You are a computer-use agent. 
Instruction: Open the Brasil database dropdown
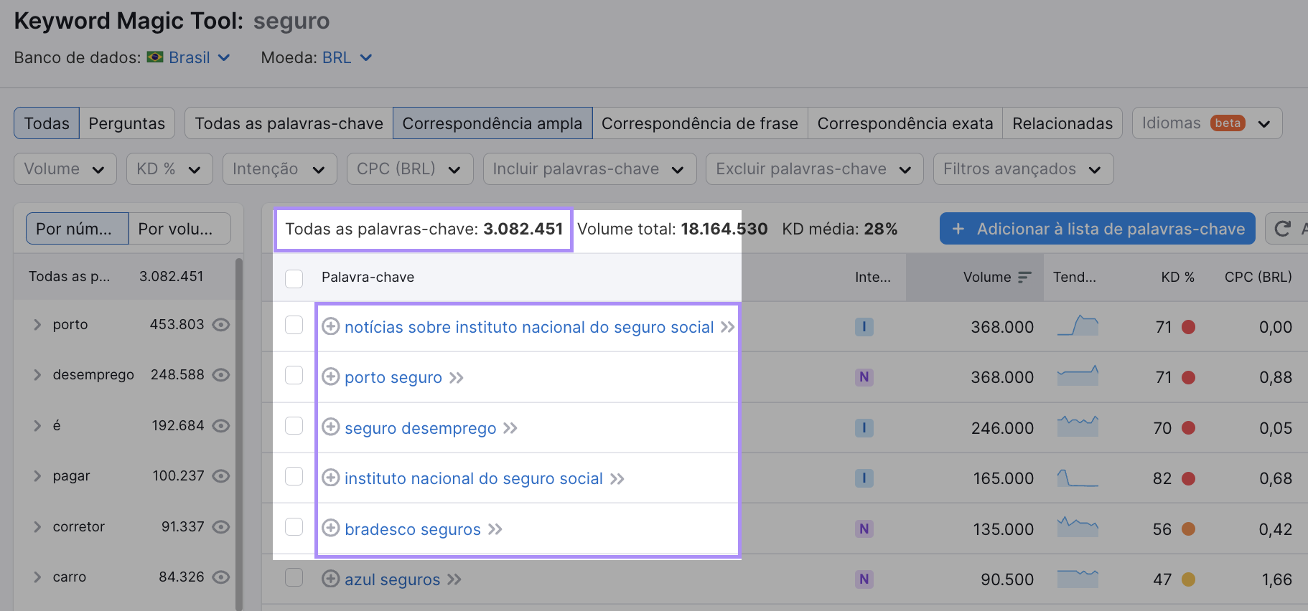coord(200,57)
